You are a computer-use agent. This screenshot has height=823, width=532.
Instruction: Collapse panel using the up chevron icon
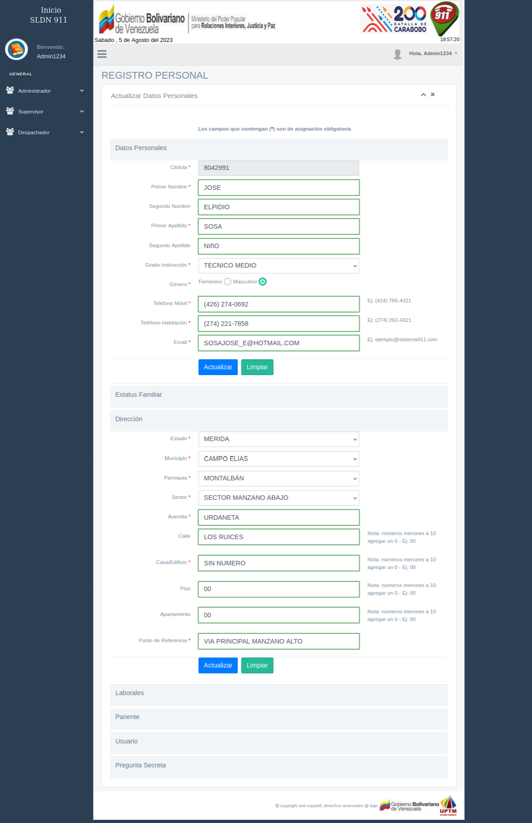423,95
